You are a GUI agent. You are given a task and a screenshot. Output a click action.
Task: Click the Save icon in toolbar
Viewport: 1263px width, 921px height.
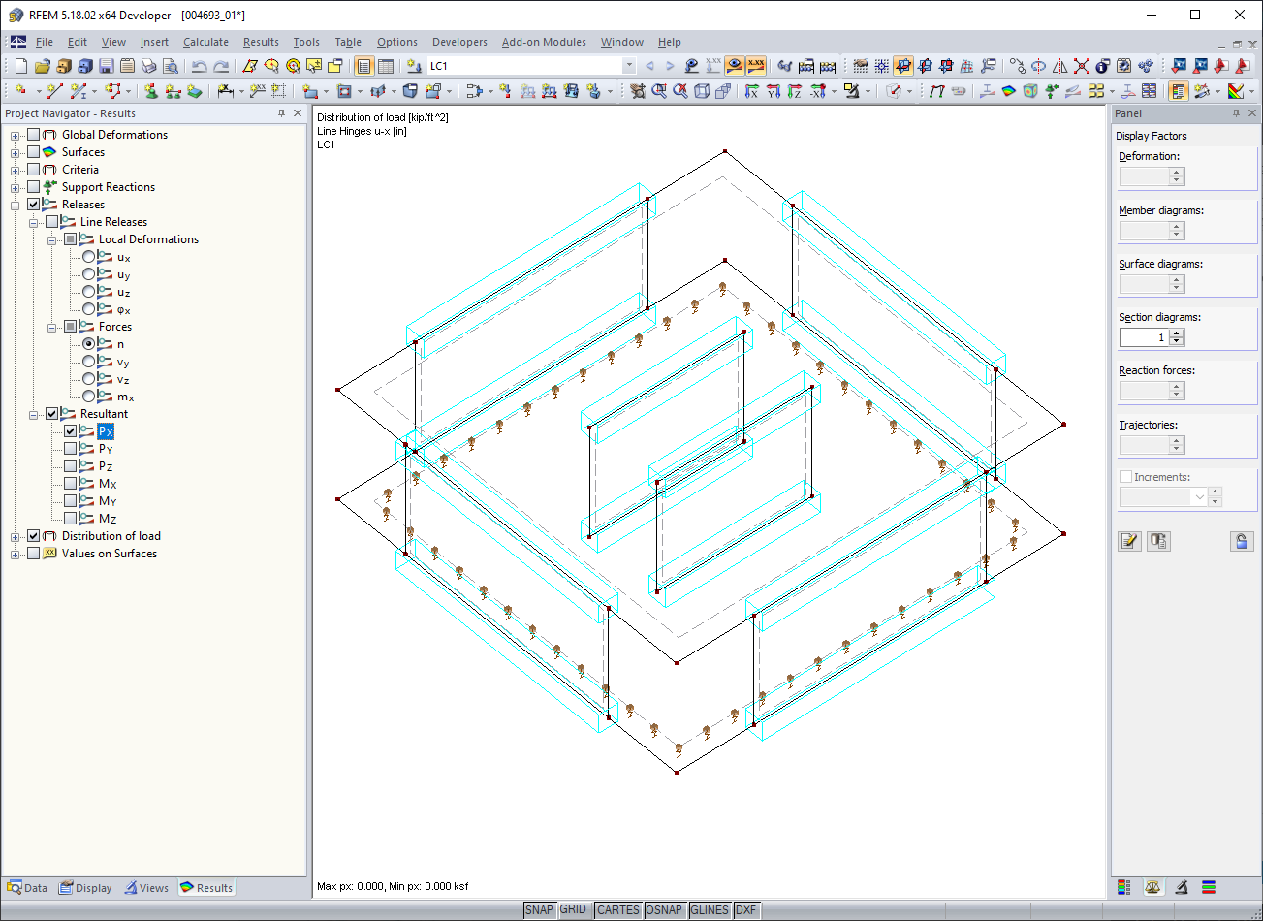tap(106, 66)
